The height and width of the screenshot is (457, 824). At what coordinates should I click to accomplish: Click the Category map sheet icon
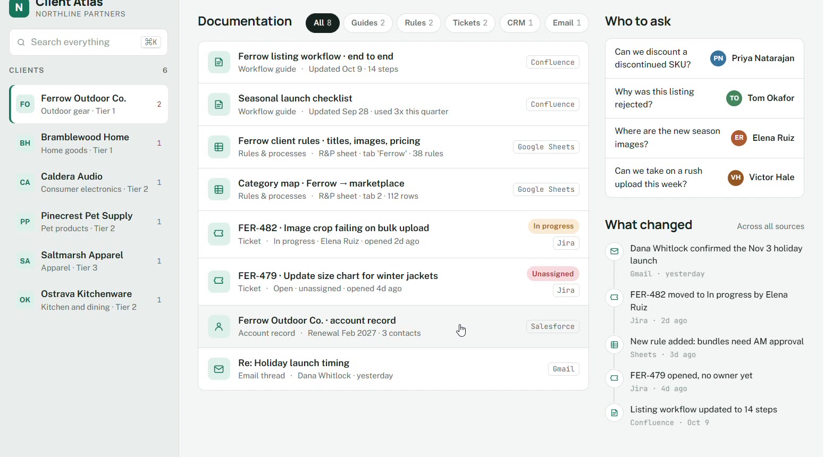pos(219,189)
